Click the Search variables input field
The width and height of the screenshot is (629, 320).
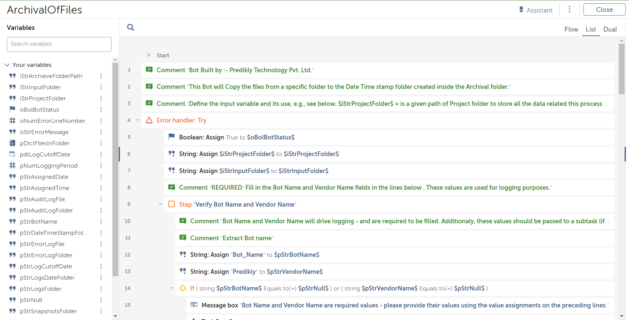pyautogui.click(x=59, y=44)
